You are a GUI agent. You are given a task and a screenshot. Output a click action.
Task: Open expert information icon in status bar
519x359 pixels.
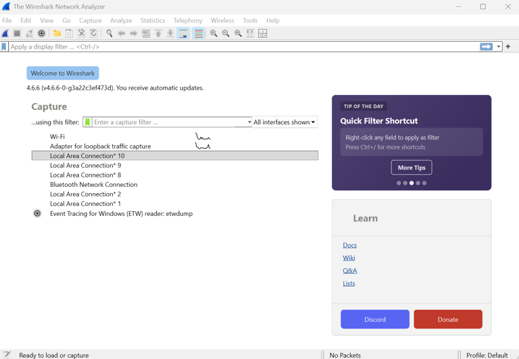pos(7,354)
